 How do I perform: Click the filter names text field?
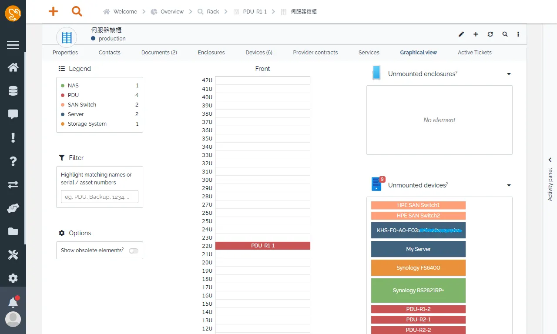[x=100, y=197]
